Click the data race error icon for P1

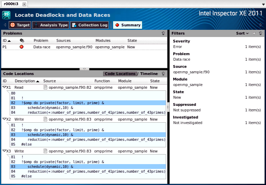[22, 47]
